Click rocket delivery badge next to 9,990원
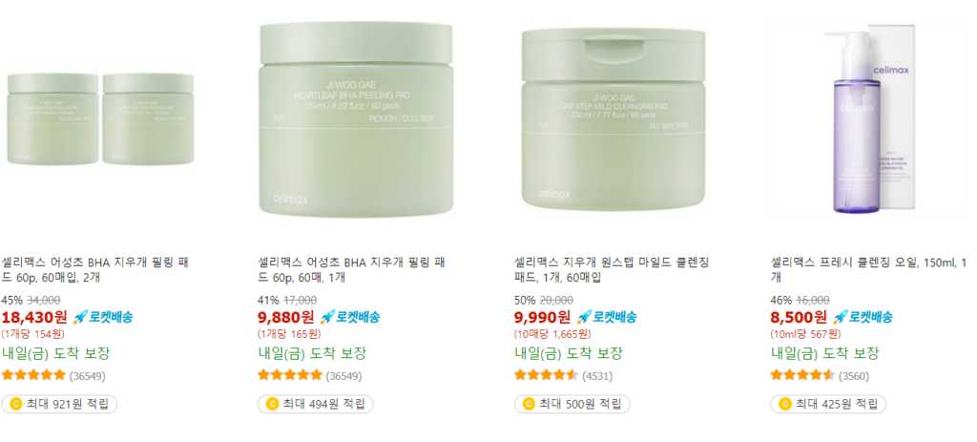 pos(606,317)
